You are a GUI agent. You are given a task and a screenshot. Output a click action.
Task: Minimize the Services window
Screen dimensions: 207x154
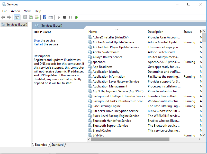pyautogui.click(x=177, y=4)
